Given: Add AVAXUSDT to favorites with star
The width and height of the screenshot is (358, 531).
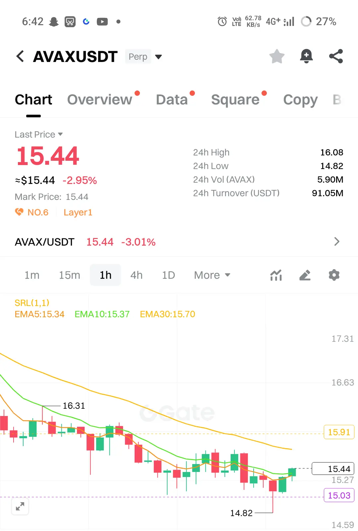Looking at the screenshot, I should click(x=277, y=56).
